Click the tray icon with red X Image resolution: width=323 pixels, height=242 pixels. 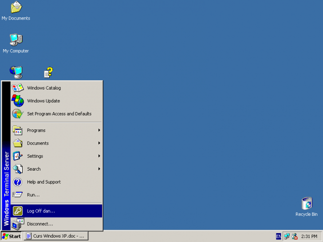[x=295, y=236]
